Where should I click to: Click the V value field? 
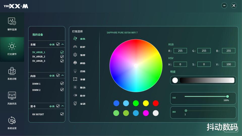pos(229,64)
